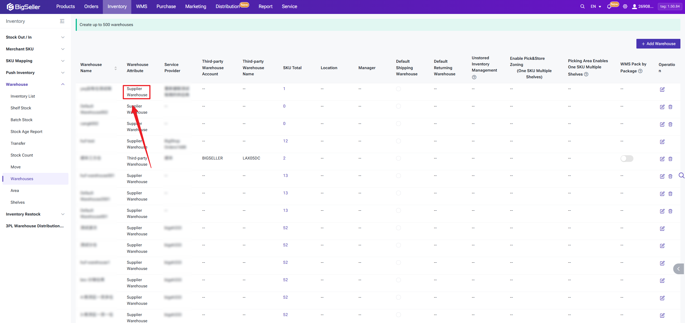Toggle the WMS Pack by Package switch for LAX05DC
Screen dimensions: 685x323
(627, 159)
